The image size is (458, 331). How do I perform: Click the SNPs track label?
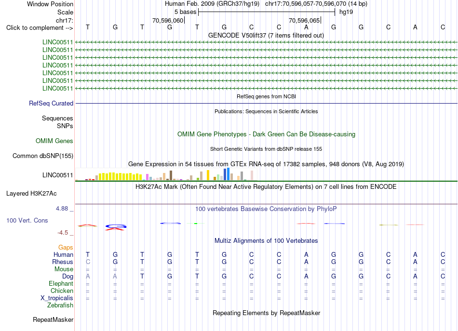65,126
